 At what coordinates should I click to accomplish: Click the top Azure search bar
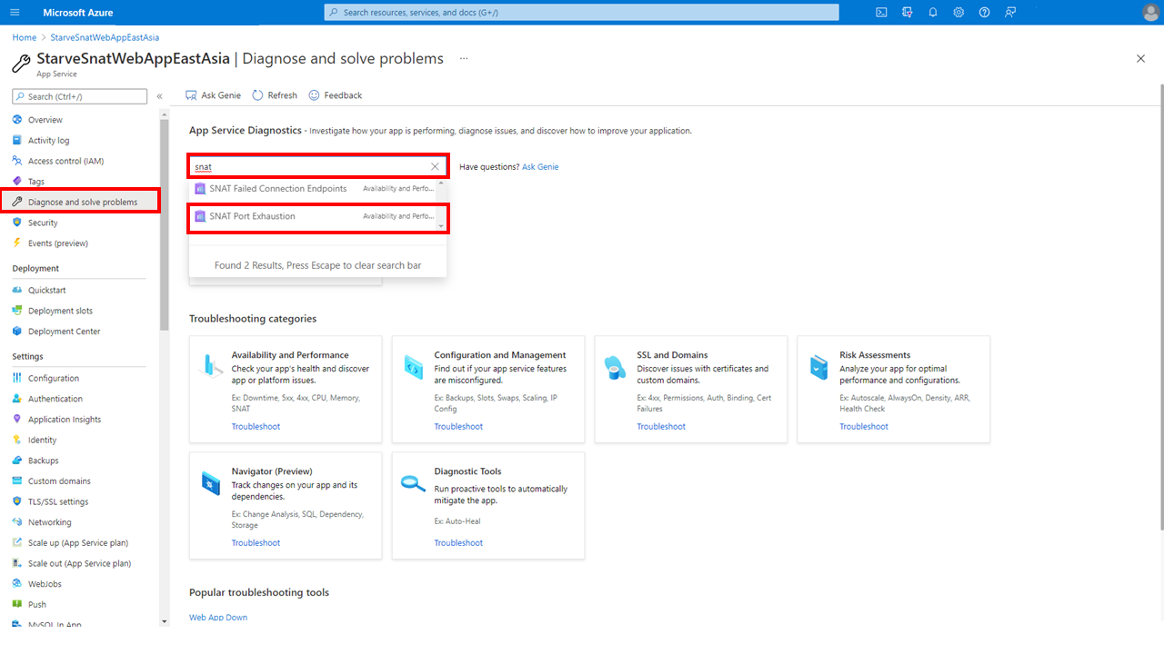tap(582, 13)
